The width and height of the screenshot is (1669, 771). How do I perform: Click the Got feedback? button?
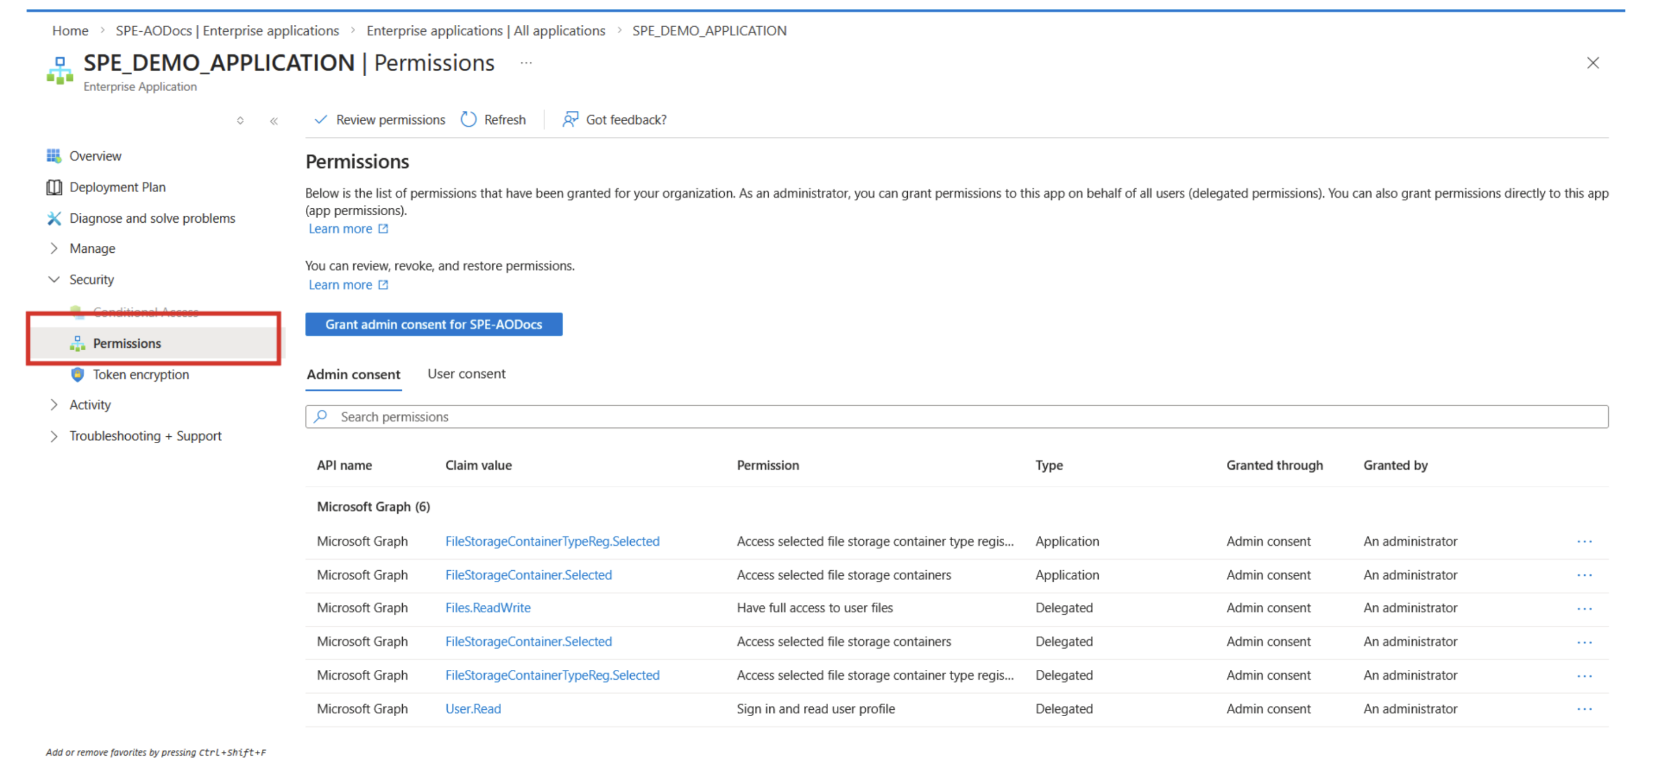(615, 119)
